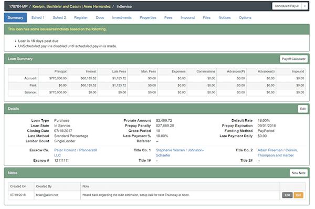Click the Scheduled Pay-in button
315x209 pixels.
click(x=287, y=6)
